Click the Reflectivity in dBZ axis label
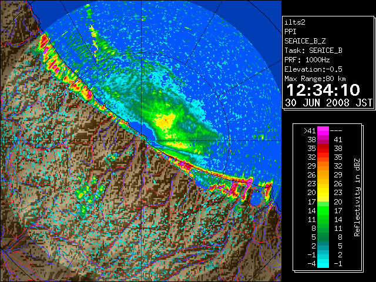 click(357, 197)
